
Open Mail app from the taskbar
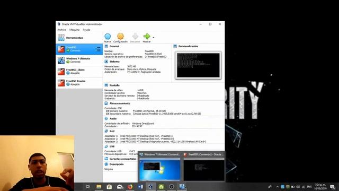point(120,187)
